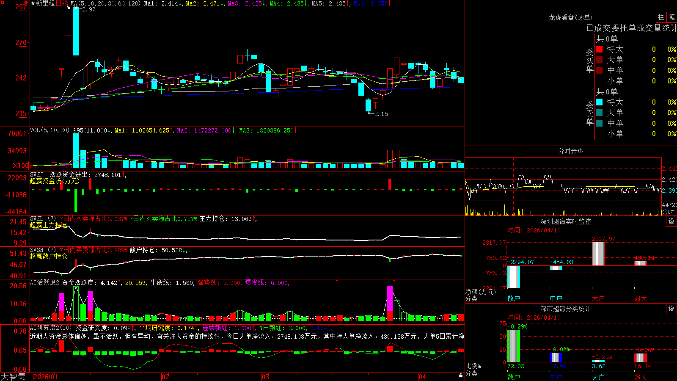Image resolution: width=677 pixels, height=381 pixels.
Task: Click the 04 month marker on time axis
Action: (x=422, y=377)
